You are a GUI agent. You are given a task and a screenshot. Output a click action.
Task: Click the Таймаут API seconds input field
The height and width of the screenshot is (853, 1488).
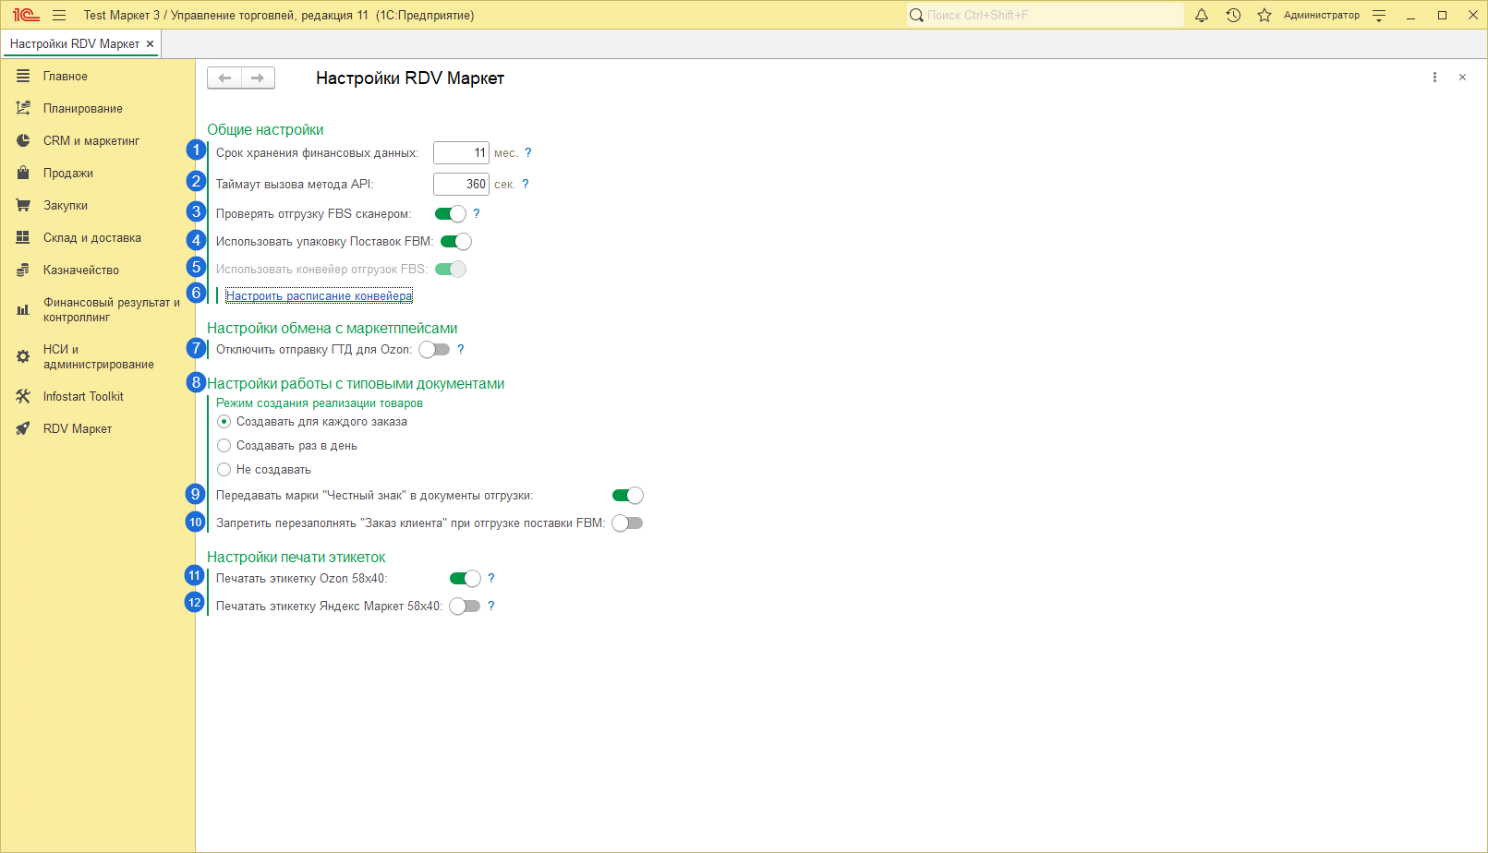(x=461, y=184)
